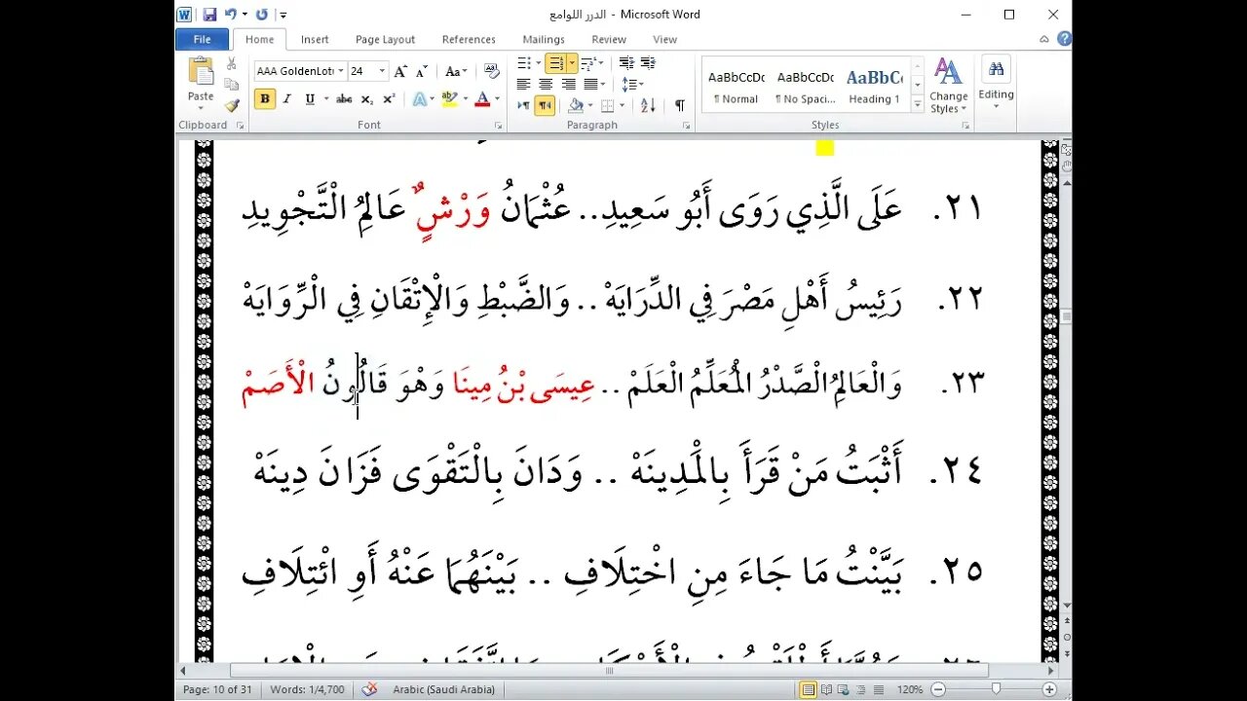Click the Sort A-Z icon
1247x701 pixels.
(x=649, y=105)
